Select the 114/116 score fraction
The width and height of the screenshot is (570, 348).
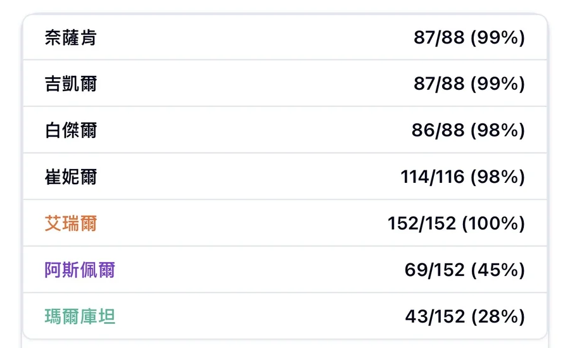(433, 177)
